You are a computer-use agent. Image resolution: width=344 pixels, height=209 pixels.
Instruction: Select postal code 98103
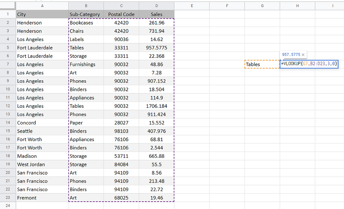click(x=121, y=131)
